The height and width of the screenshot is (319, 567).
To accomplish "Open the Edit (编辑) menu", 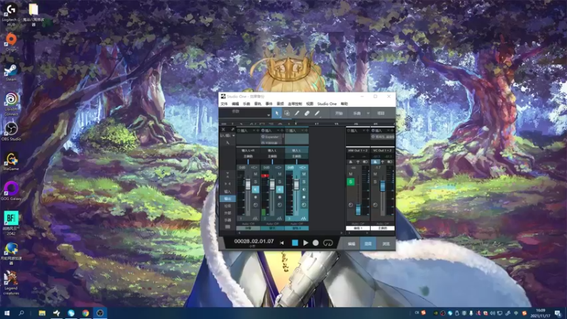I will coord(235,103).
